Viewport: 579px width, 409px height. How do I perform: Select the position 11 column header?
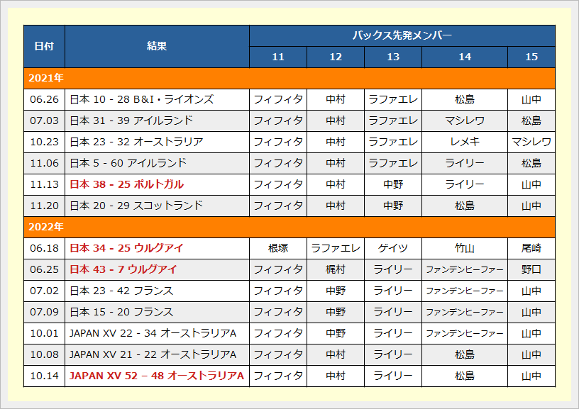(x=278, y=57)
